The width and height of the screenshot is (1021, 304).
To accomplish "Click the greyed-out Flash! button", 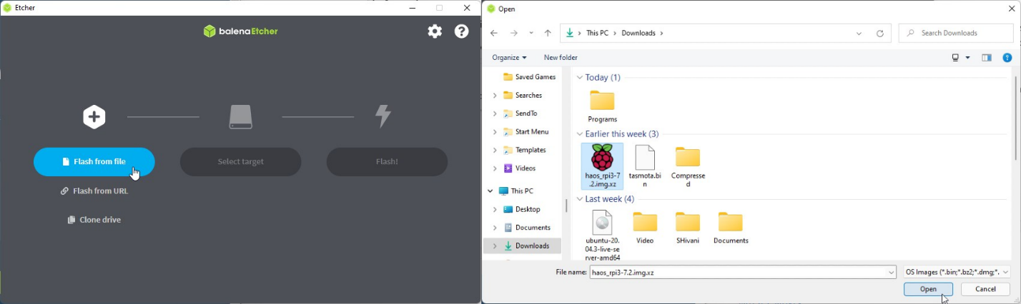I will (387, 162).
